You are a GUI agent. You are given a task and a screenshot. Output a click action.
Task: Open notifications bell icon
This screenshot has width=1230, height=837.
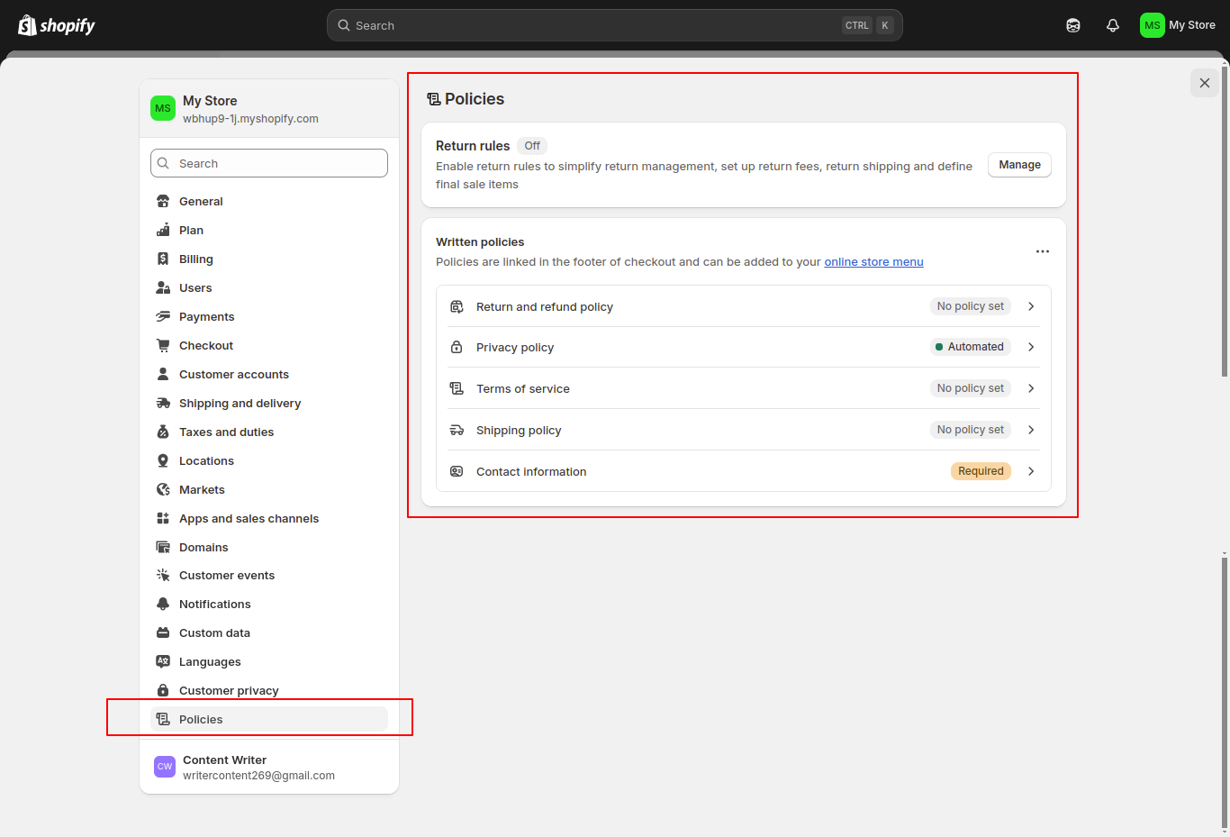click(x=1113, y=24)
